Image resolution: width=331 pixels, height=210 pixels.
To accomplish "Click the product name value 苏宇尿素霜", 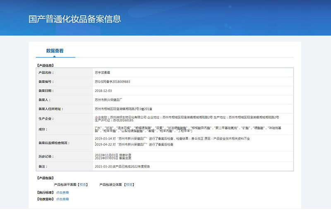I will click(x=102, y=72).
